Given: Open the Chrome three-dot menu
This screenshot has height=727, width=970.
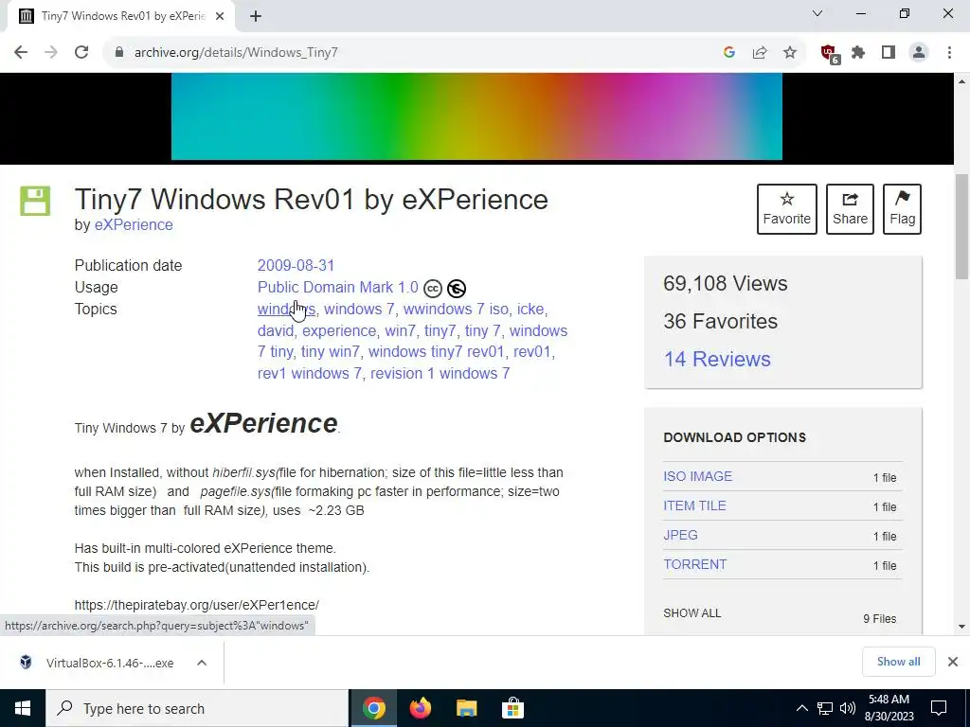Looking at the screenshot, I should pyautogui.click(x=949, y=53).
